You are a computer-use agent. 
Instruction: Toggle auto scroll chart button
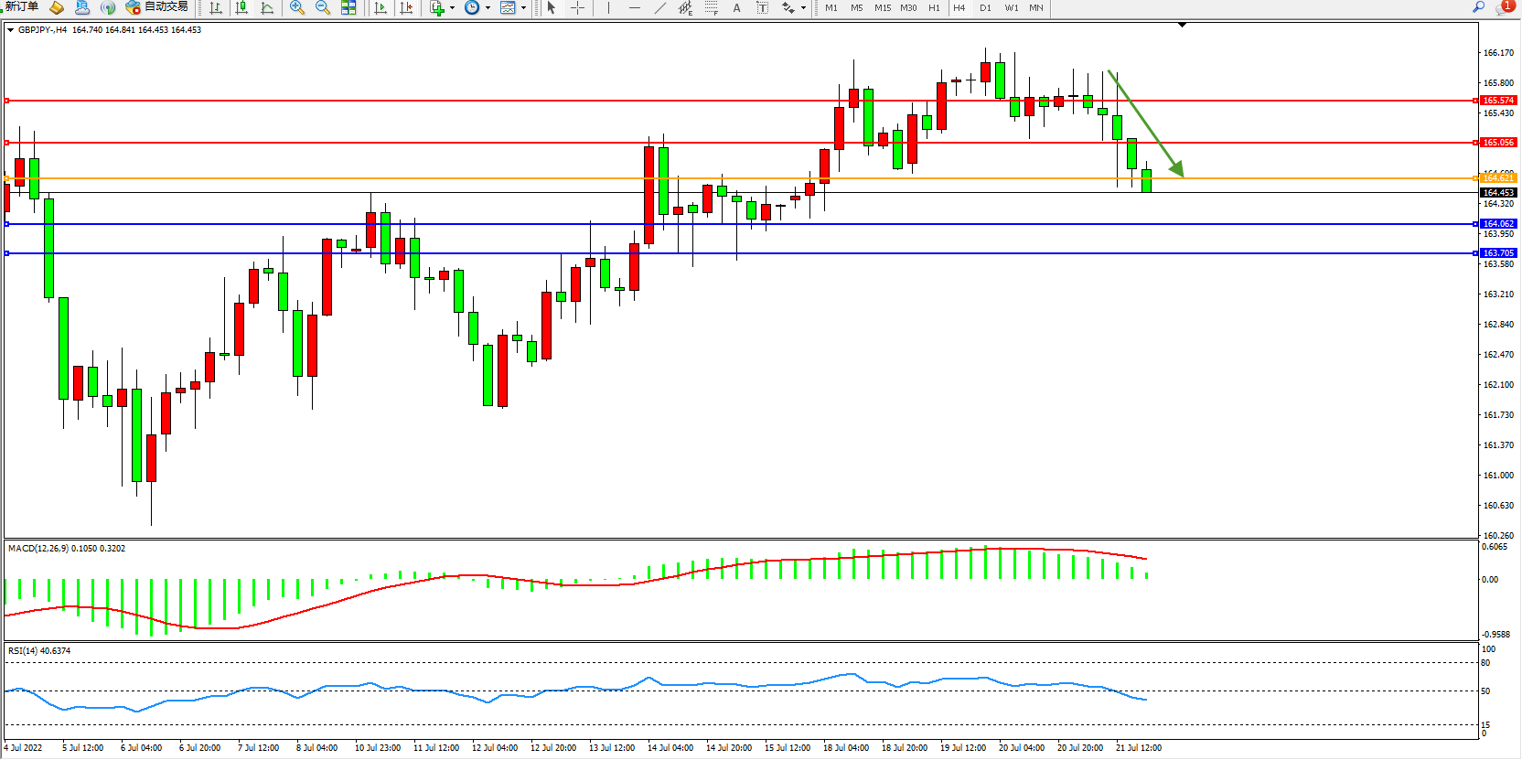[380, 8]
